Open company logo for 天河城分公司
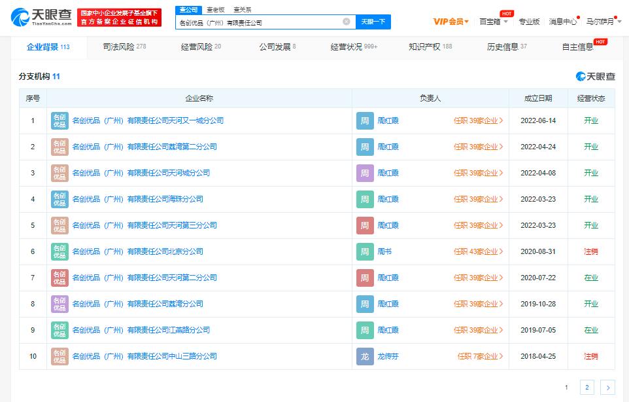The width and height of the screenshot is (629, 402). pyautogui.click(x=59, y=173)
